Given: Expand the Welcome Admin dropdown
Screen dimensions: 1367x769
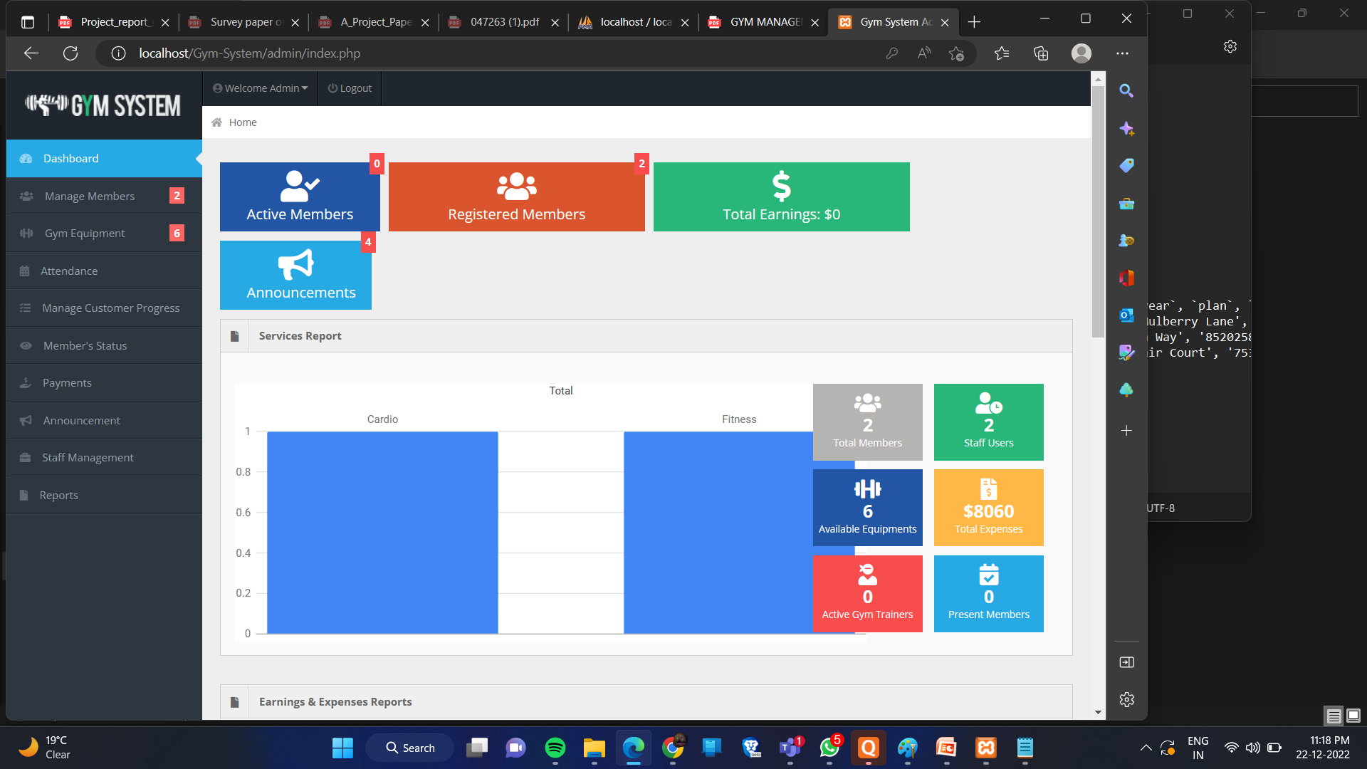Looking at the screenshot, I should (x=260, y=88).
